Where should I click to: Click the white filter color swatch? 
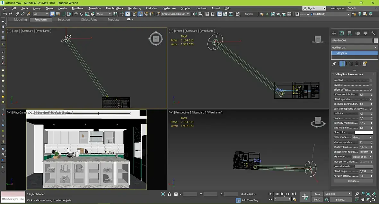click(364, 133)
